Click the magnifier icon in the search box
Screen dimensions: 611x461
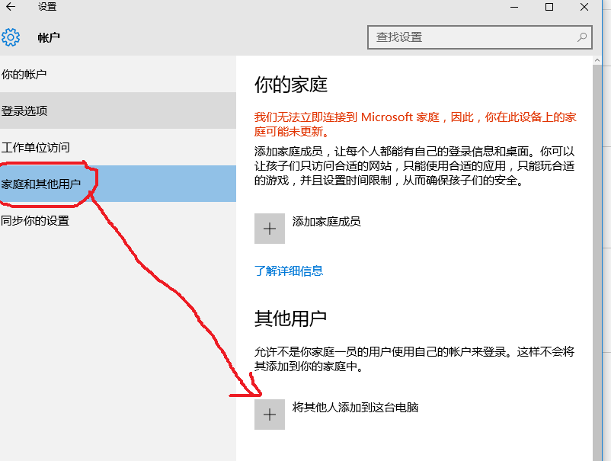pyautogui.click(x=581, y=37)
